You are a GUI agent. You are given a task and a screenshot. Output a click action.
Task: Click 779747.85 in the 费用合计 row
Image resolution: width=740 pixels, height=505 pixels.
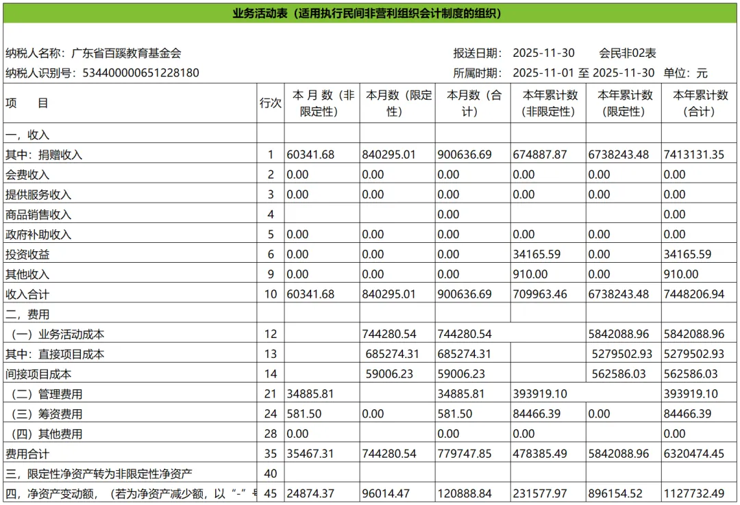coord(465,454)
